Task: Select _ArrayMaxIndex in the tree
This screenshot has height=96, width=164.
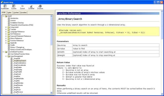Action: (18, 79)
